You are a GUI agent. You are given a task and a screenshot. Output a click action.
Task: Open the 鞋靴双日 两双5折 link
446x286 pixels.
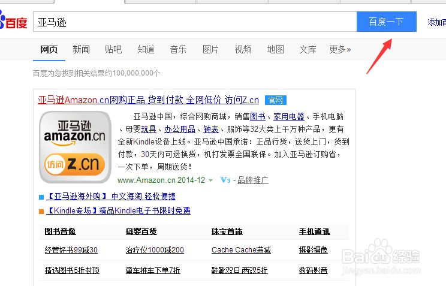pyautogui.click(x=240, y=270)
